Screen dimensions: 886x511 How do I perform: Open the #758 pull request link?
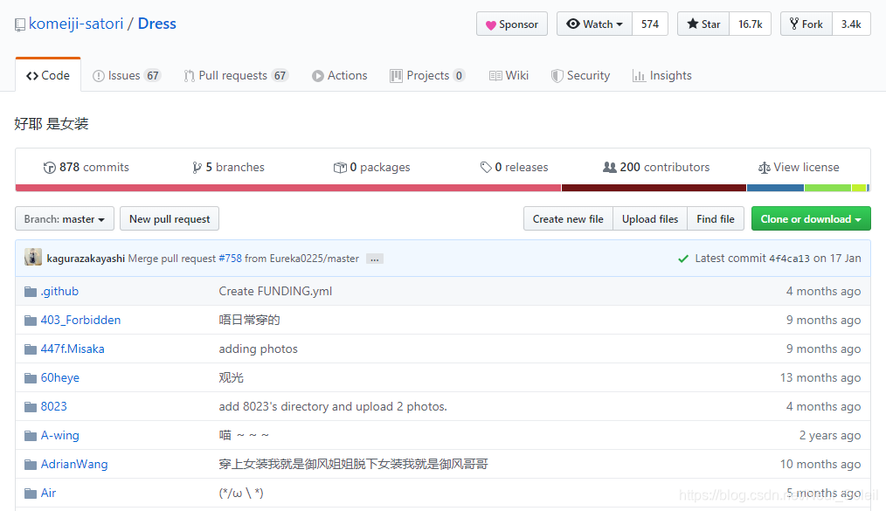[230, 259]
